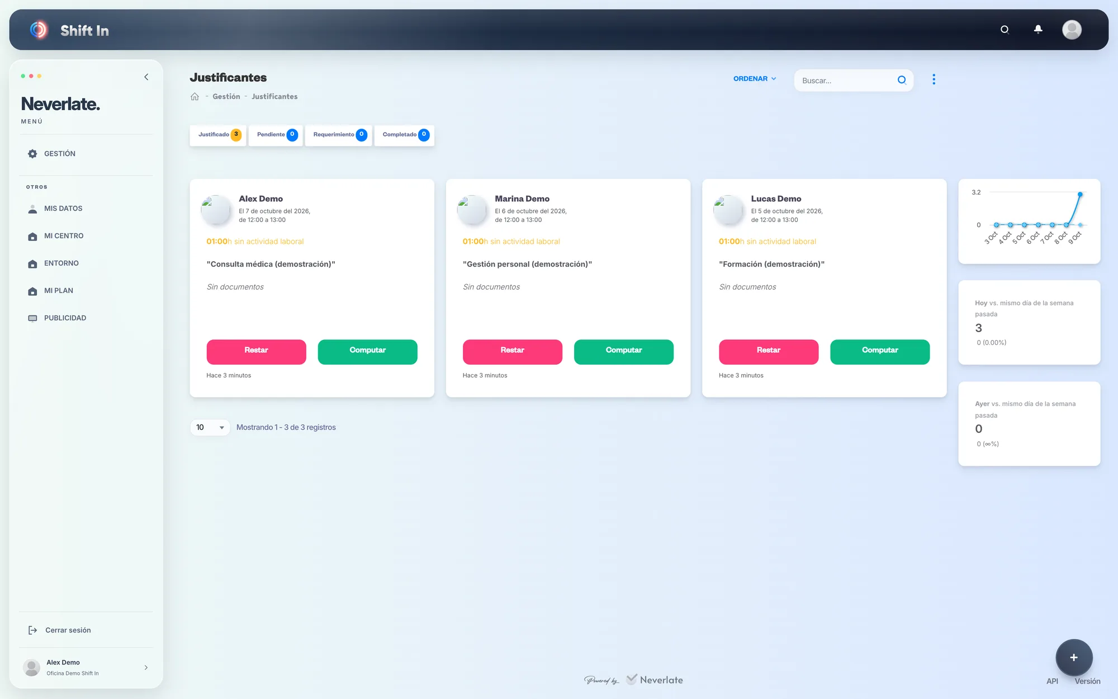Click the Gestión breadcrumb link
This screenshot has width=1118, height=699.
point(226,97)
